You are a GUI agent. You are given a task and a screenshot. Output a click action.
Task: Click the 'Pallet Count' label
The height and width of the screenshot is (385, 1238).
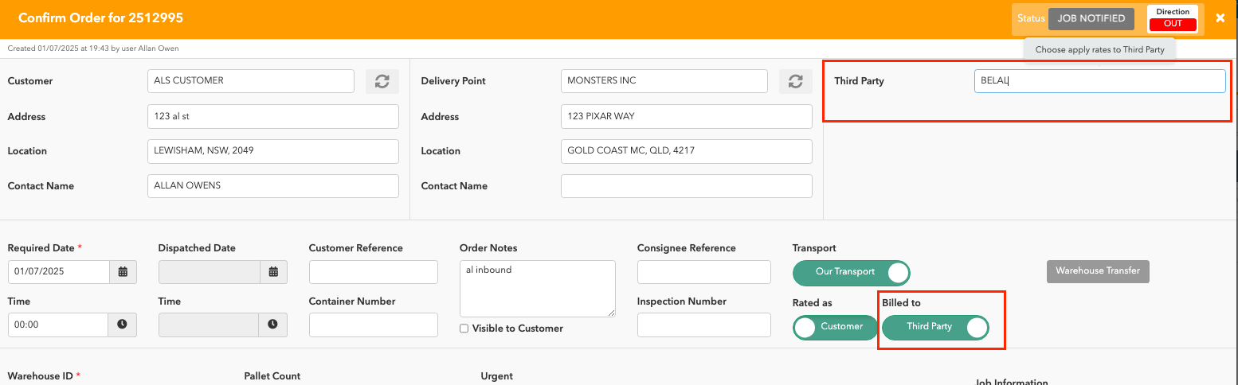[272, 376]
